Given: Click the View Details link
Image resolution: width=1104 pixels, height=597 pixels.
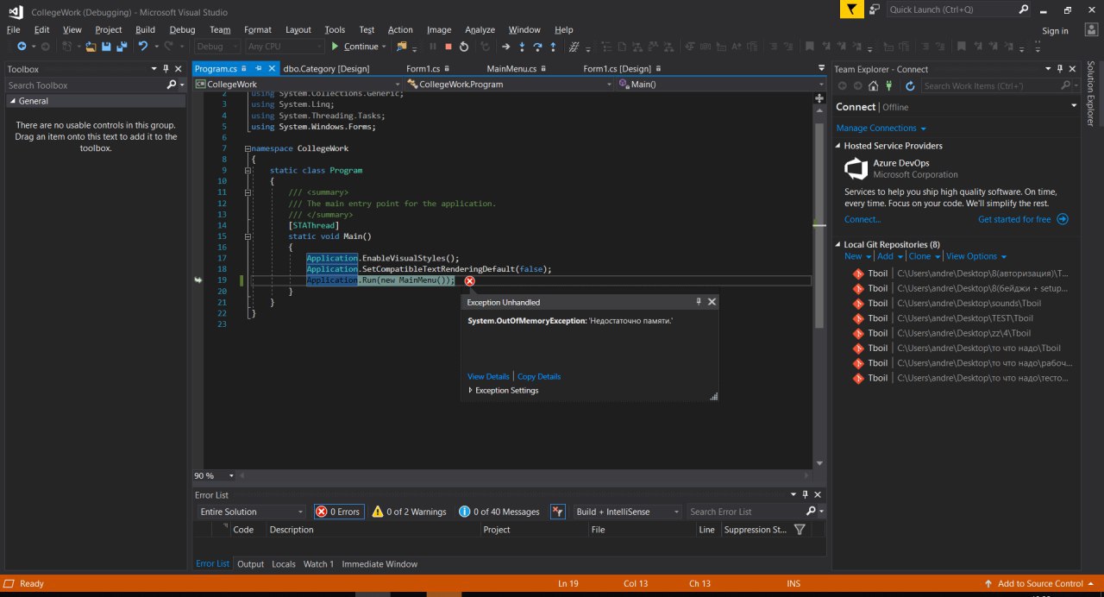Looking at the screenshot, I should click(488, 377).
